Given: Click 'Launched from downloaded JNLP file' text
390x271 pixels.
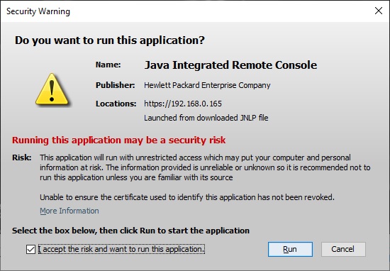Looking at the screenshot, I should pyautogui.click(x=206, y=118).
